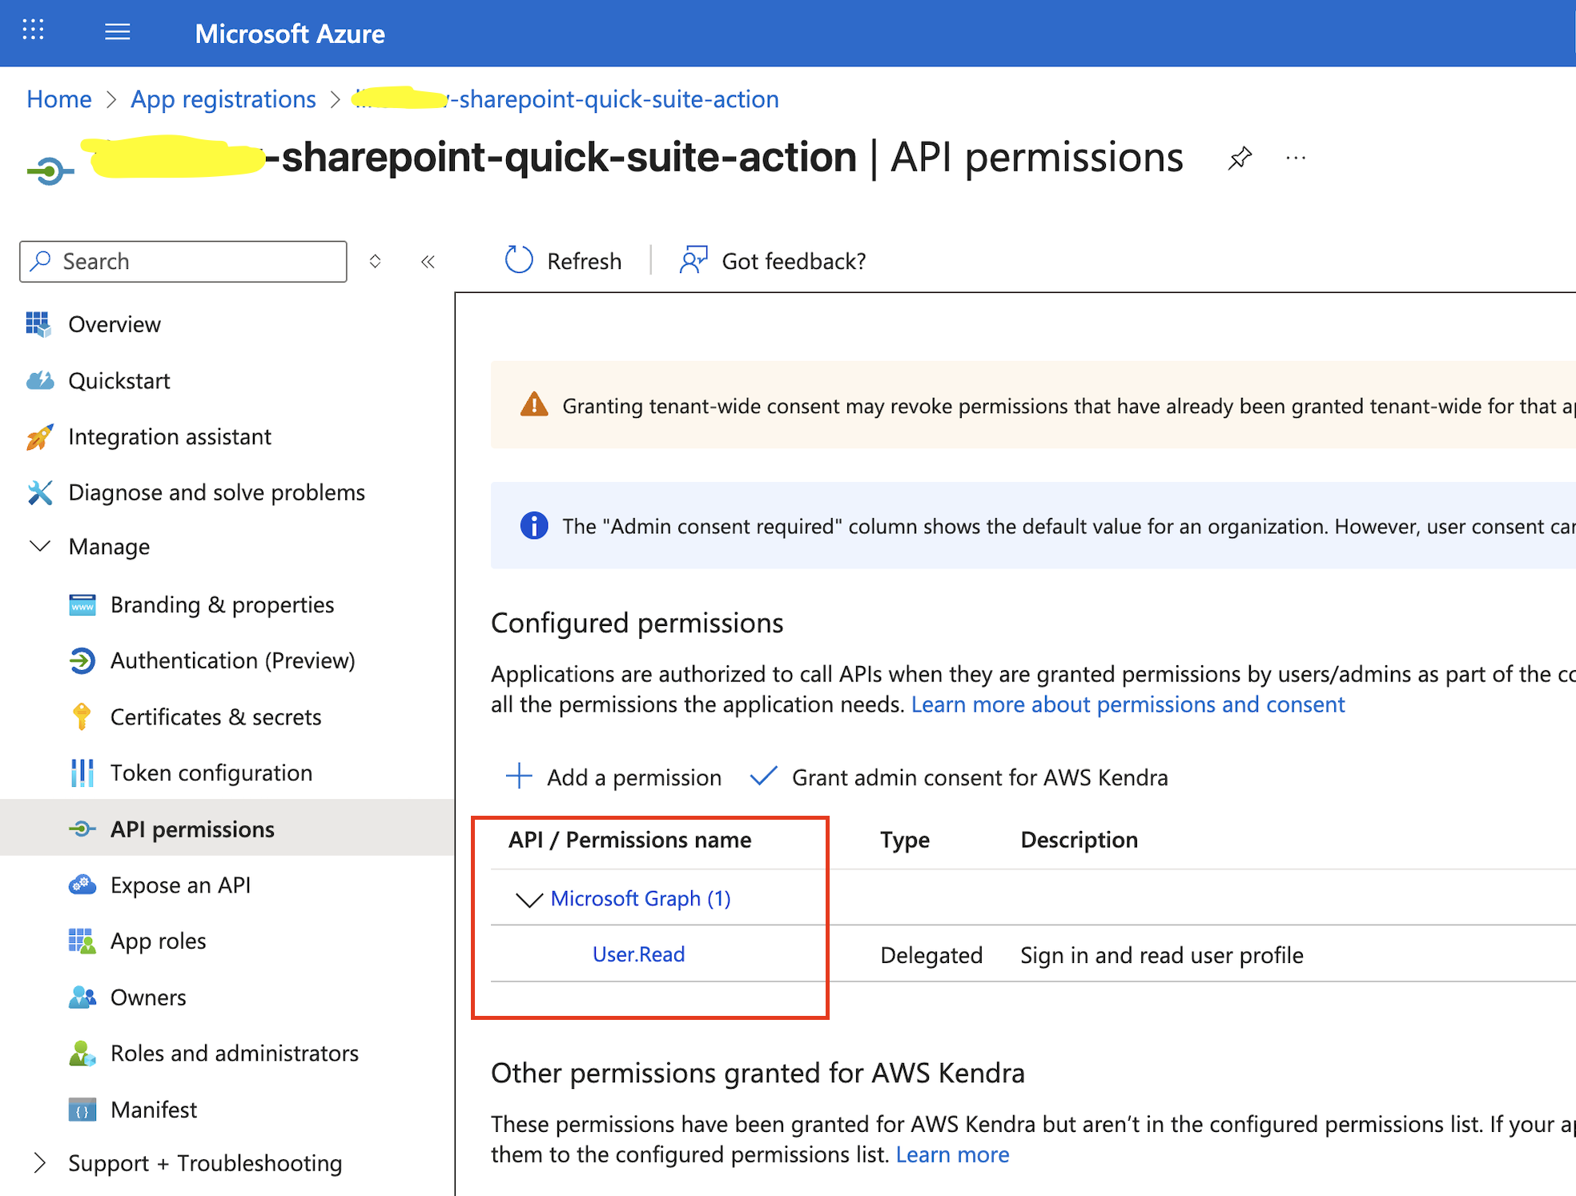Image resolution: width=1576 pixels, height=1196 pixels.
Task: Go to App roles
Action: [x=158, y=941]
